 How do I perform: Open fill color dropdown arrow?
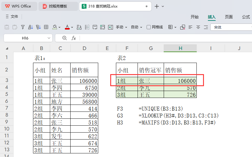(x=60, y=27)
